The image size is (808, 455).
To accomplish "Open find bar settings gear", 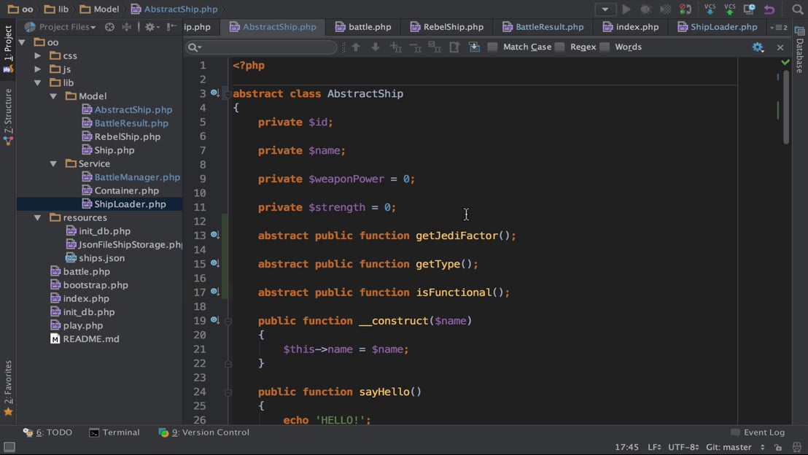I will point(758,47).
